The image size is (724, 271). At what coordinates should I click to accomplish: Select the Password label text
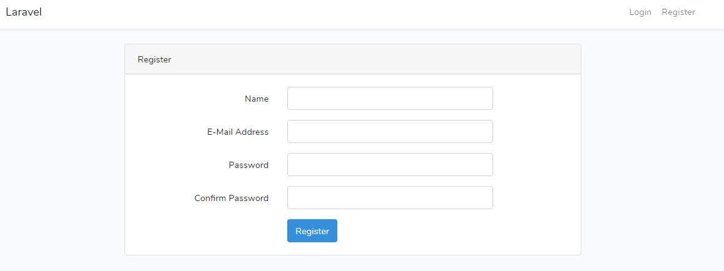[x=248, y=165]
